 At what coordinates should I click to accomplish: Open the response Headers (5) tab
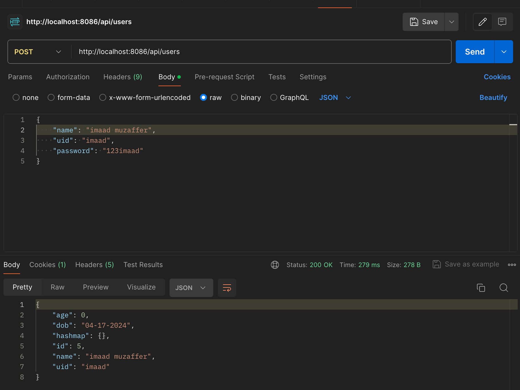pyautogui.click(x=95, y=265)
